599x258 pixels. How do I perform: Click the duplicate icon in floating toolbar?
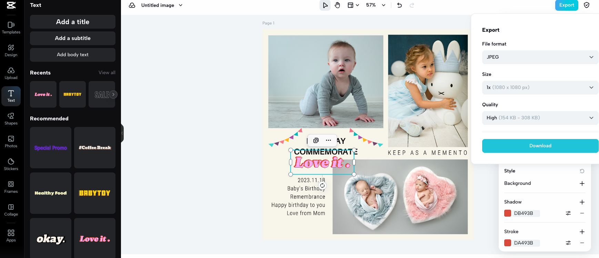[x=316, y=140]
